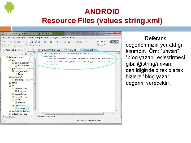Select main.xml under layout folder
Image resolution: width=191 pixels, height=143 pixels.
(21, 103)
